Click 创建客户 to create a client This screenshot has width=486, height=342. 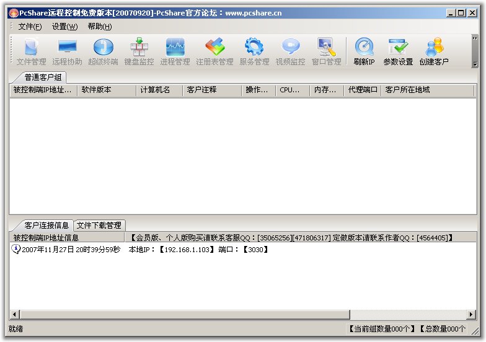click(x=434, y=51)
